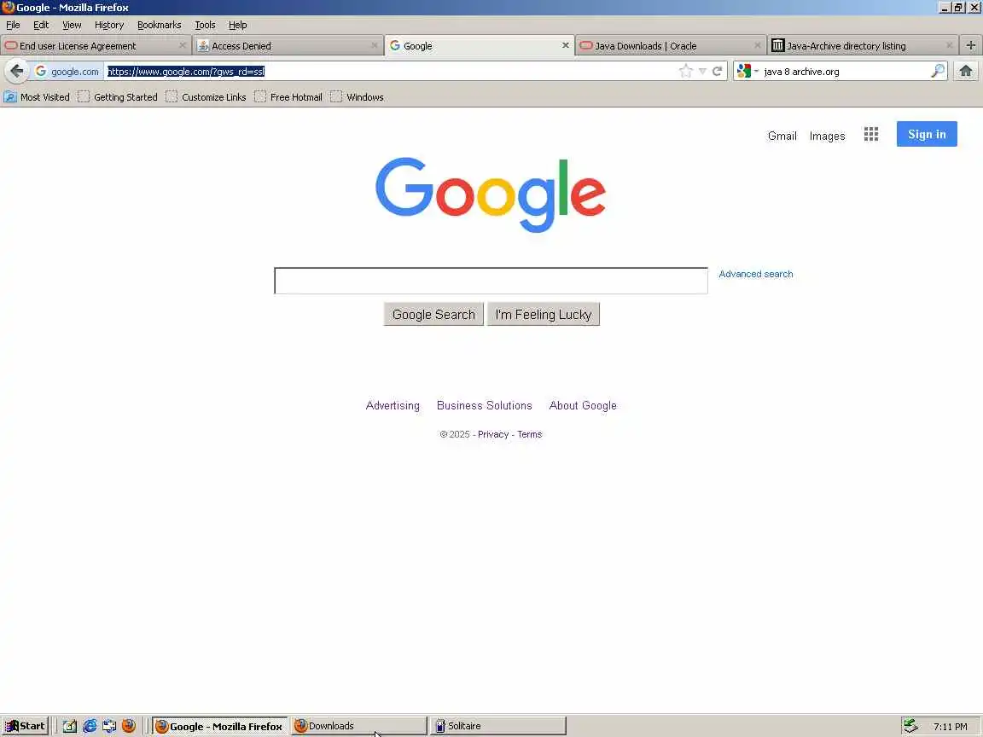Close the End user License Agreement tab
This screenshot has height=737, width=983.
tap(183, 46)
